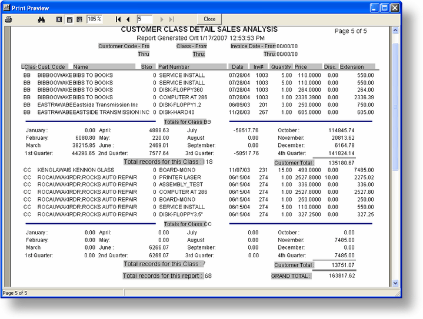Jump to first page arrow
The width and height of the screenshot is (423, 319).
pos(119,19)
